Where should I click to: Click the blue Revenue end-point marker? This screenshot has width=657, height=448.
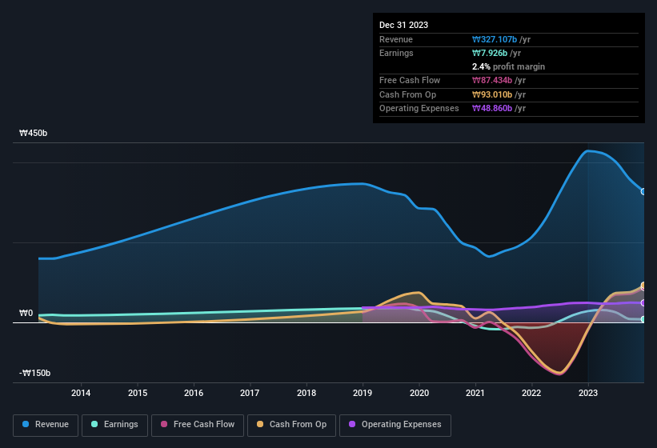click(643, 191)
